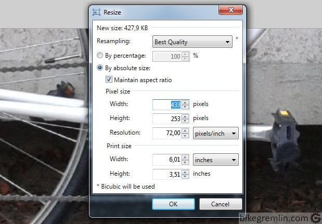322x224 pixels.
Task: Click the percentage value field showing 100
Action: [167, 56]
